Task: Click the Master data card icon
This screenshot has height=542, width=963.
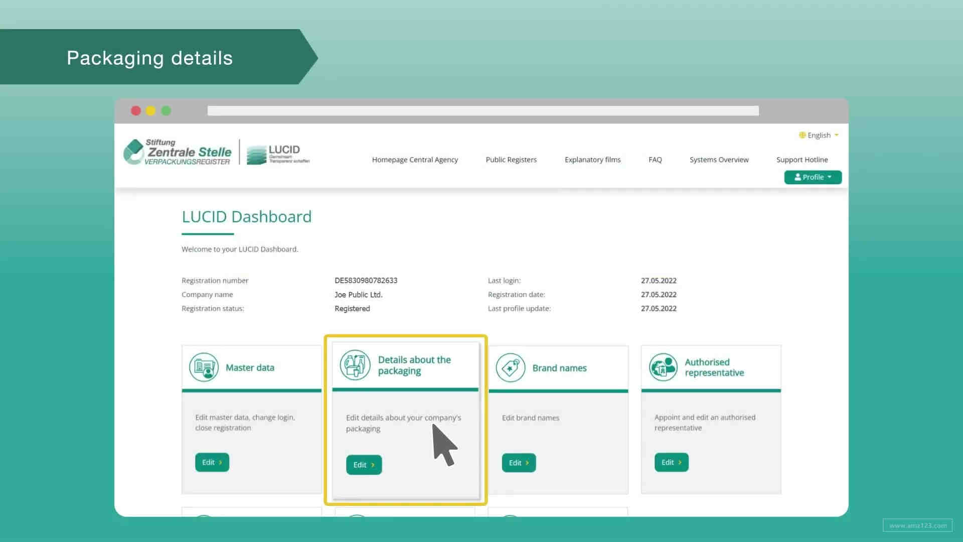Action: [204, 367]
